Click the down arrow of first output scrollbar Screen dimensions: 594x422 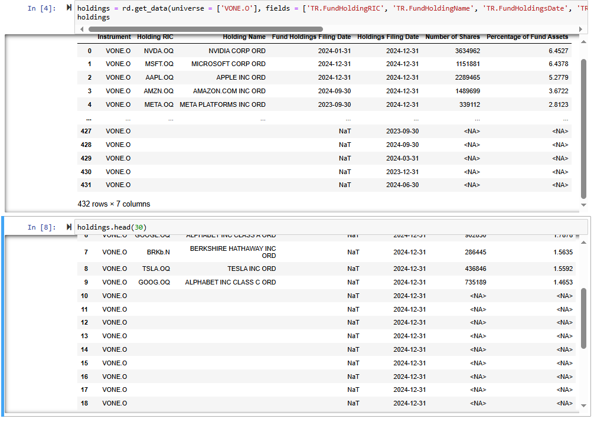[x=584, y=205]
